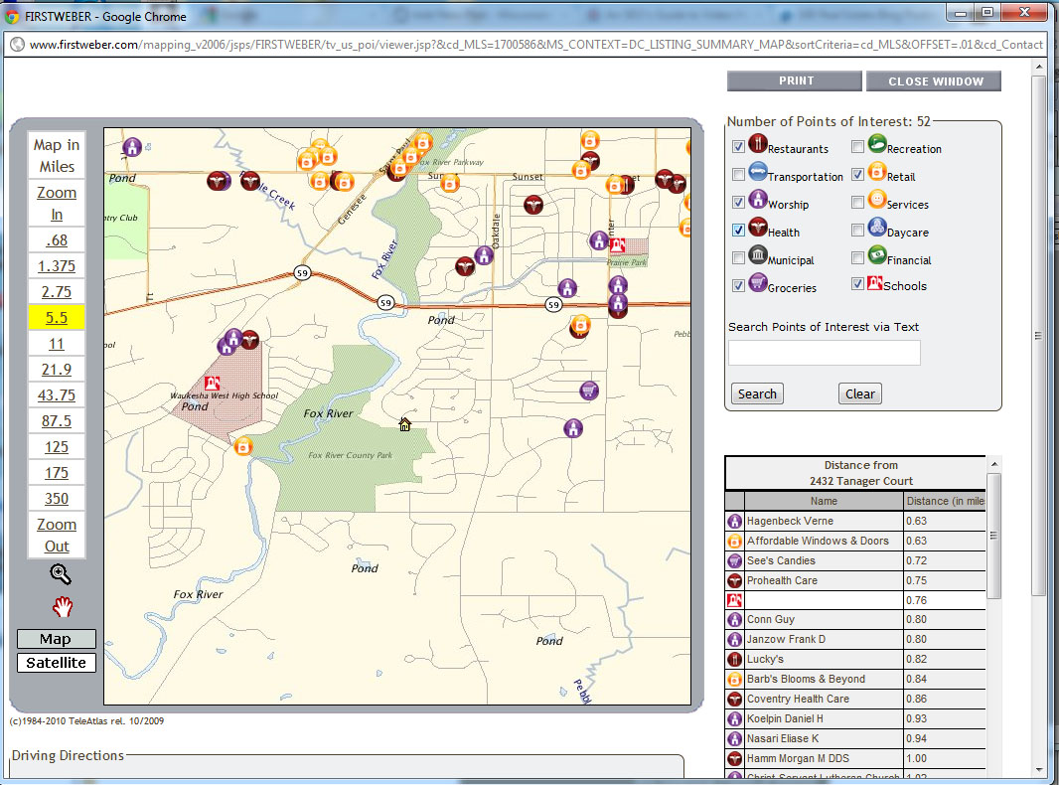Screen dimensions: 1059x785
Task: Set map scale to .68 miles
Action: coord(56,239)
